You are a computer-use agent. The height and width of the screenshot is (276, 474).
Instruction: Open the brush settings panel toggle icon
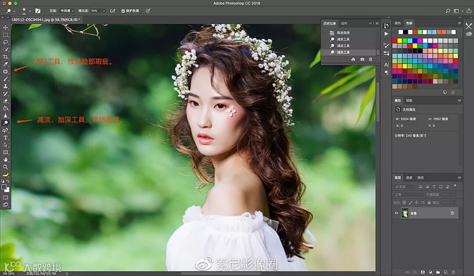(x=38, y=11)
